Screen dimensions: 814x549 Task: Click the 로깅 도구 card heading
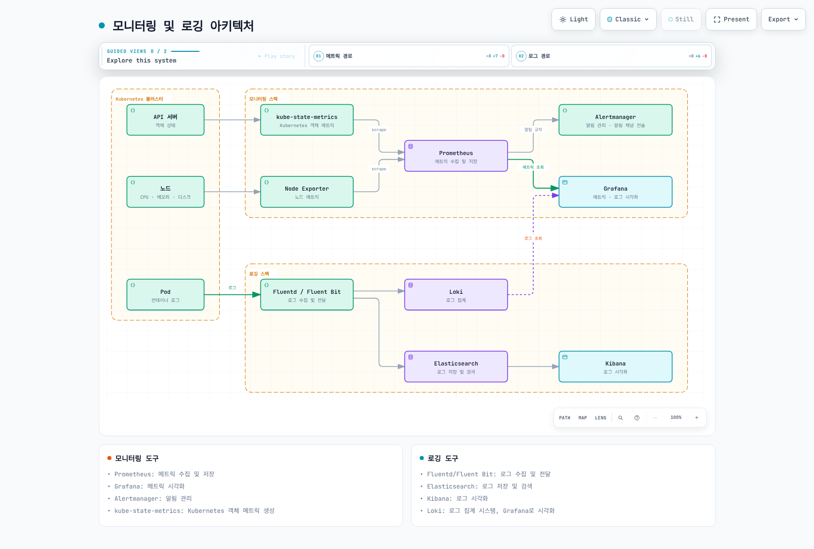tap(443, 459)
